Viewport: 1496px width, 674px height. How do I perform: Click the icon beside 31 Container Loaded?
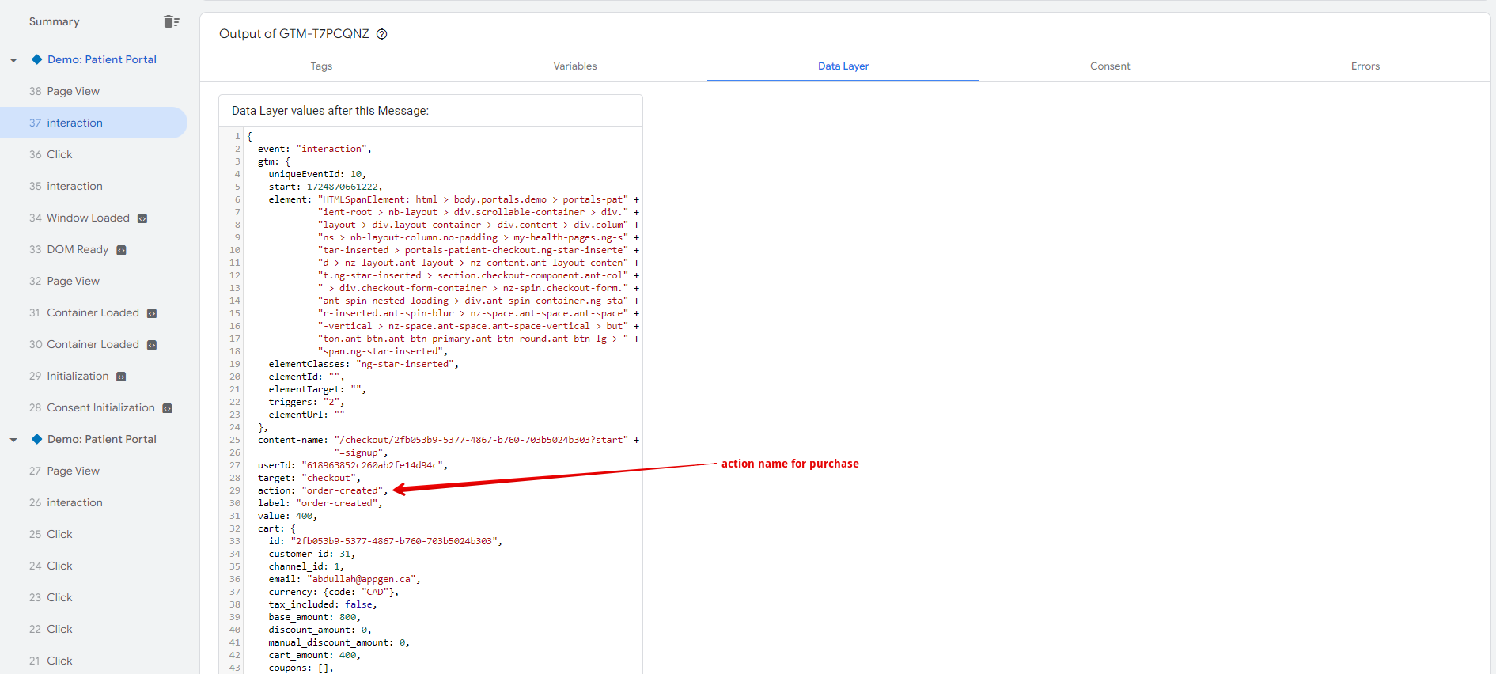coord(152,313)
